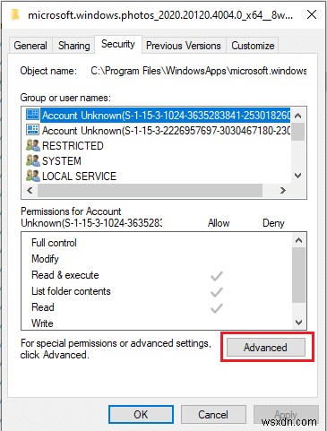
Task: Click the Advanced button
Action: pyautogui.click(x=266, y=347)
